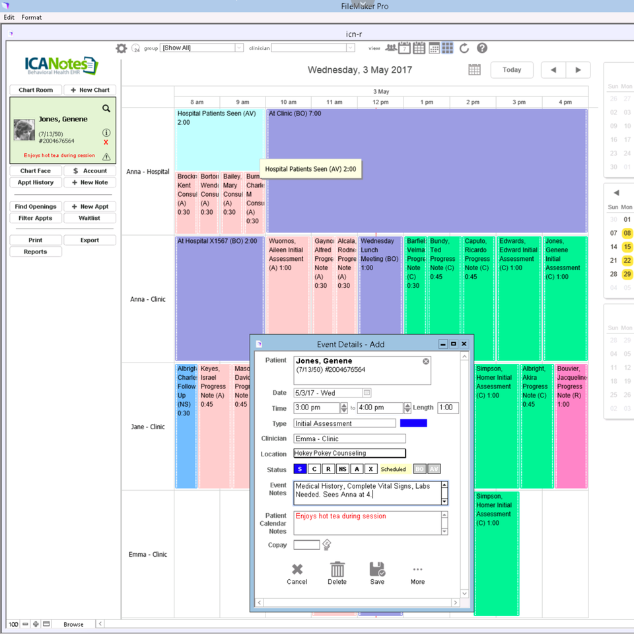The image size is (634, 634).
Task: Click the Length 1:00 field
Action: click(448, 407)
